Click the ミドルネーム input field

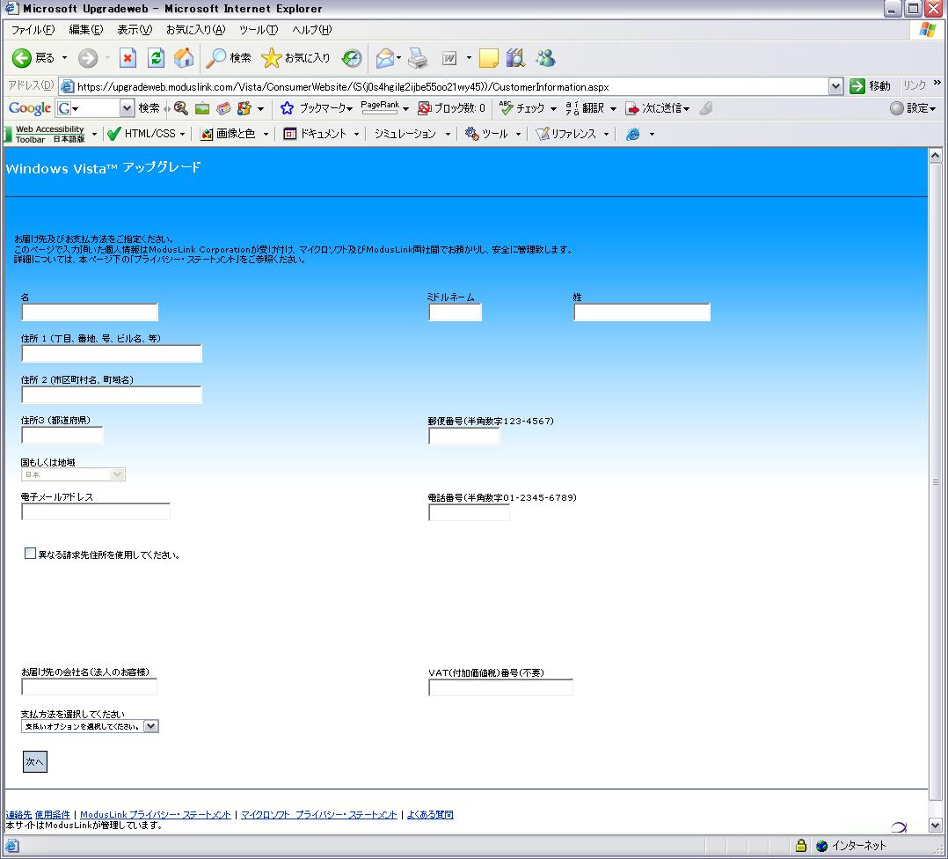(455, 312)
